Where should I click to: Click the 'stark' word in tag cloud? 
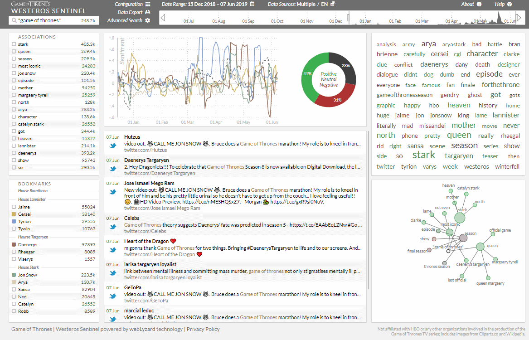point(424,155)
